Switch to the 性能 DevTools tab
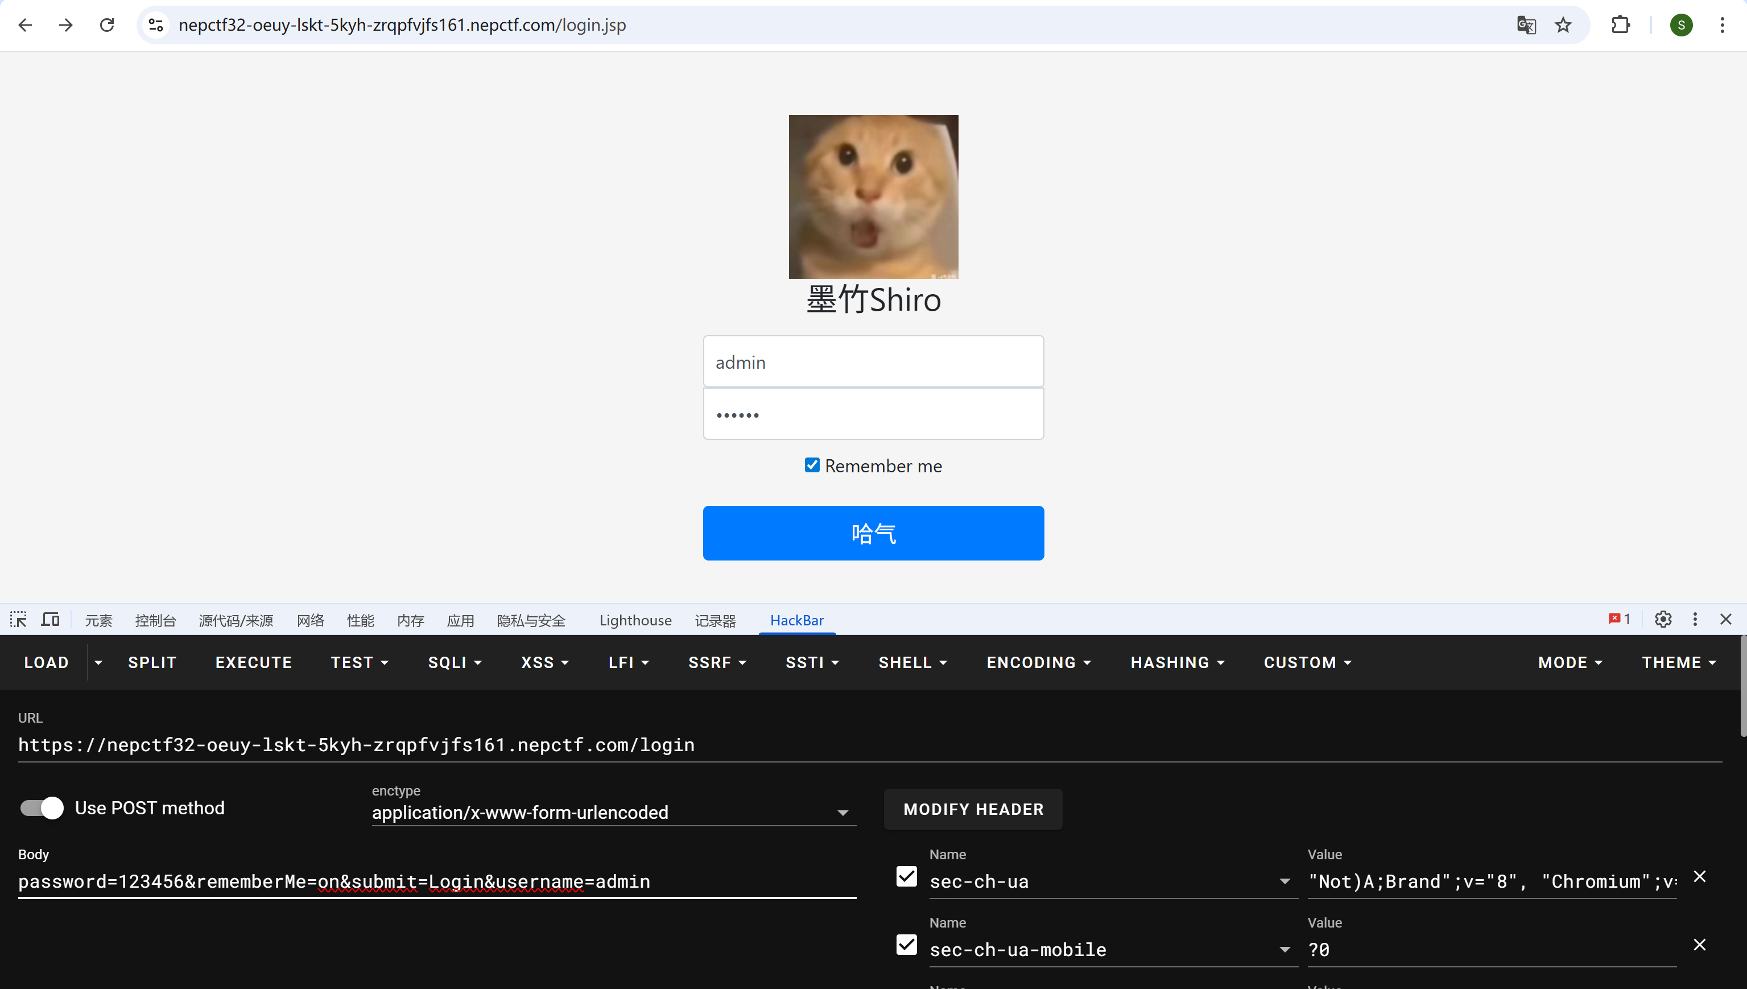1747x989 pixels. (x=361, y=620)
